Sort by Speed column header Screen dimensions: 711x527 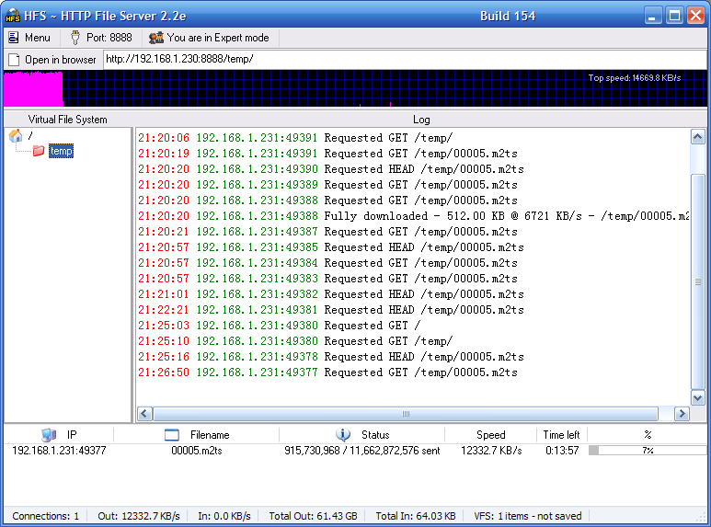pos(490,435)
